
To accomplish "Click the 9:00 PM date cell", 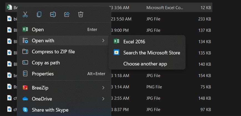I will [x=120, y=30].
